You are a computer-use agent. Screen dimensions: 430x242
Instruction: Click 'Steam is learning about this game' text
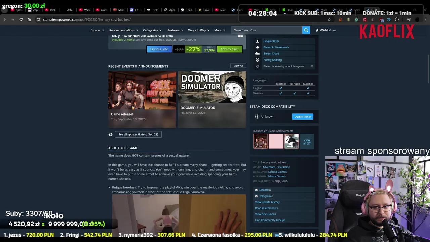[284, 66]
